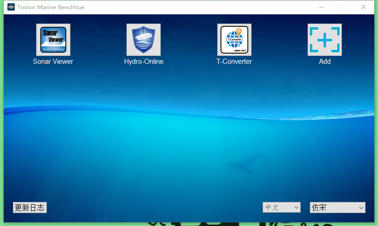Expand the language selector using its arrow
378x226 pixels.
pyautogui.click(x=296, y=208)
